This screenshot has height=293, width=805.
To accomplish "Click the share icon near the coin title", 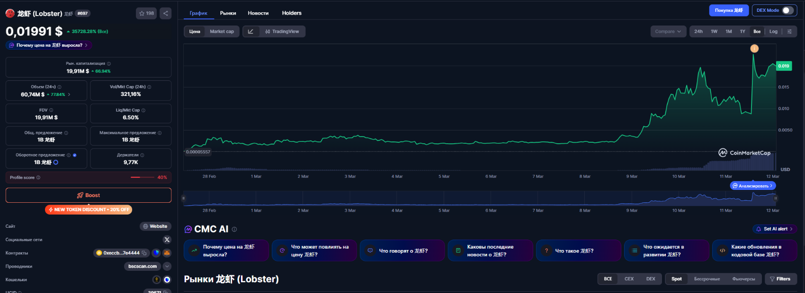I will pos(165,13).
